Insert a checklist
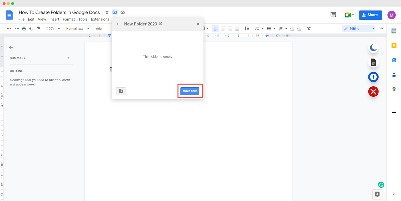Viewport: 401px width, 201px height. click(257, 29)
